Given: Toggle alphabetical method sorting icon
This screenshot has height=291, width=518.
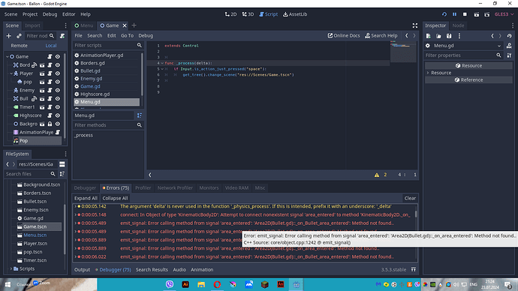Looking at the screenshot, I should click(x=140, y=115).
